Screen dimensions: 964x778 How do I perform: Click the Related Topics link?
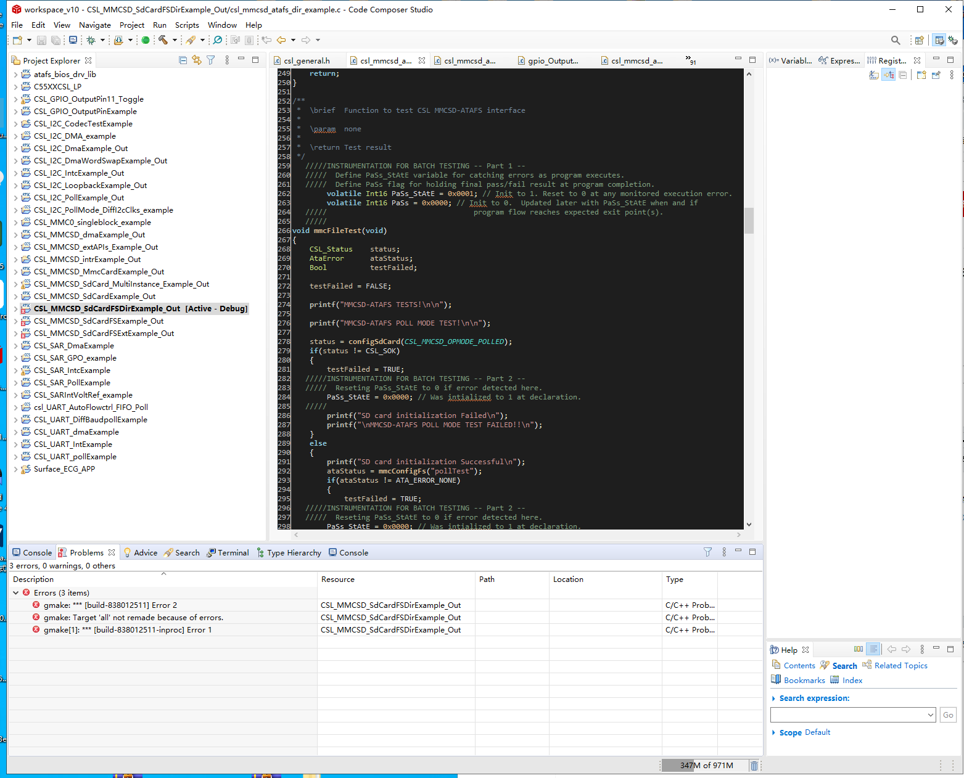coord(900,666)
